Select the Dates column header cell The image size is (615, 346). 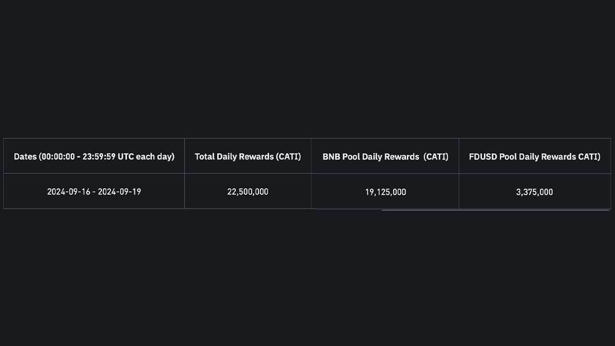click(94, 156)
